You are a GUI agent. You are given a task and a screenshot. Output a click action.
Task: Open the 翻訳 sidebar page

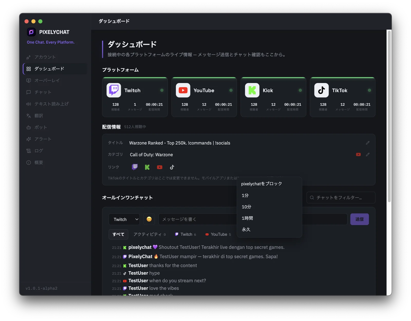[x=55, y=116]
